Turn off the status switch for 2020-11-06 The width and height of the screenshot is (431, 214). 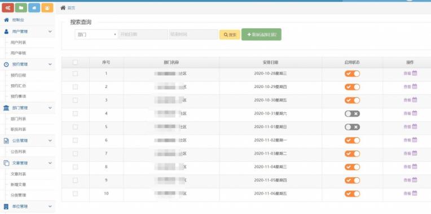352,194
